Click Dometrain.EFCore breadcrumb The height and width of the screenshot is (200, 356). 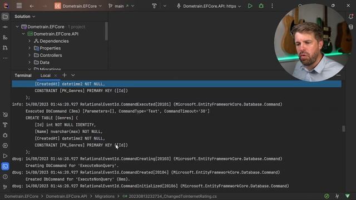pos(21,196)
